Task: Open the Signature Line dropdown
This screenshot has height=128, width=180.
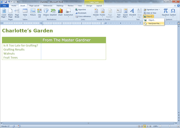Action: click(x=152, y=10)
